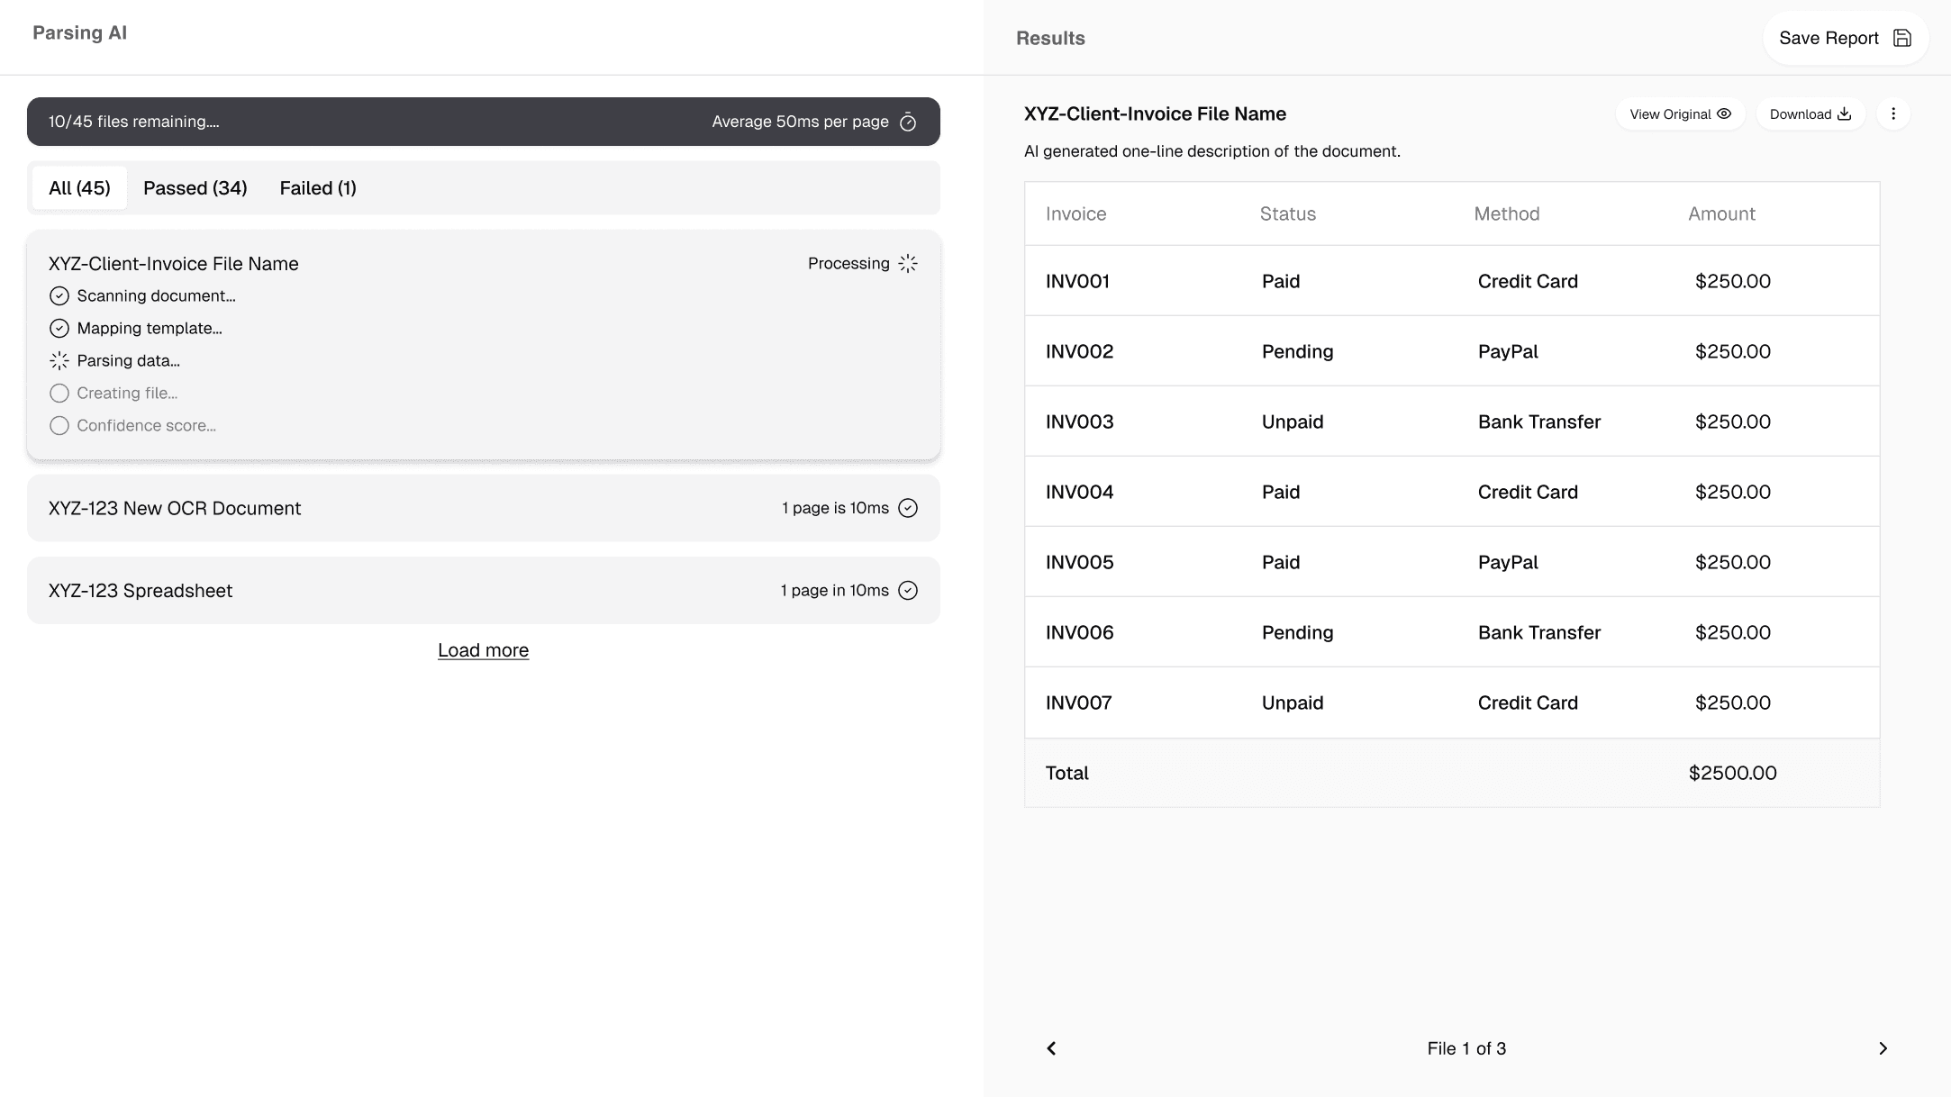1951x1097 pixels.
Task: Open the three-dot overflow menu near Download
Action: pos(1893,113)
